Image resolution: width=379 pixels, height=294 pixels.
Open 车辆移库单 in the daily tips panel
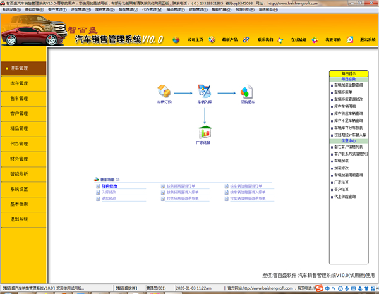[343, 92]
